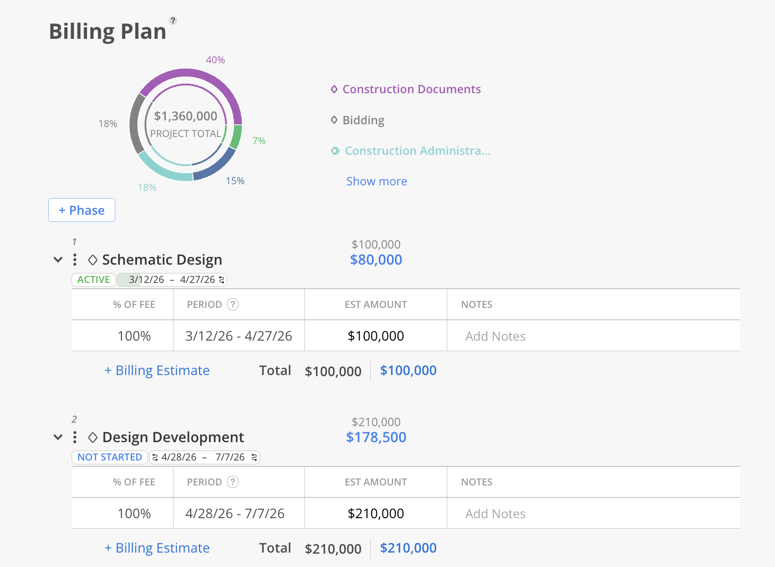
Task: Toggle the NOT STARTED status badge
Action: pos(110,457)
